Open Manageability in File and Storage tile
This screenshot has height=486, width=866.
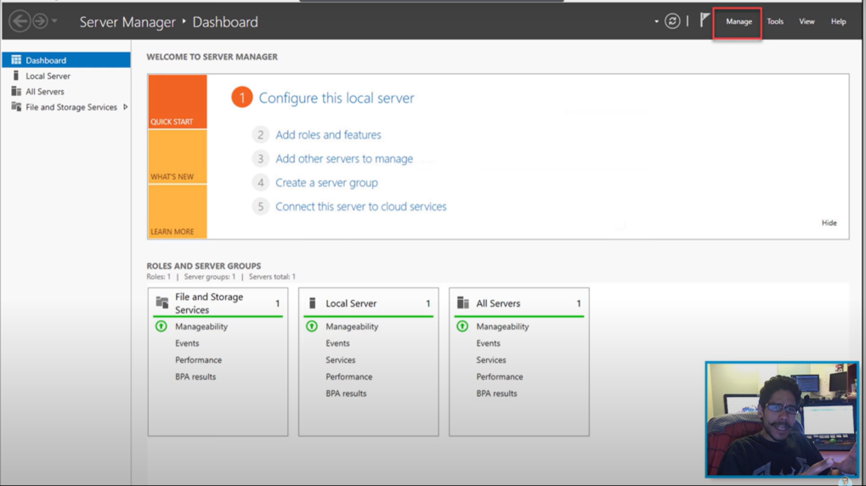click(x=201, y=326)
